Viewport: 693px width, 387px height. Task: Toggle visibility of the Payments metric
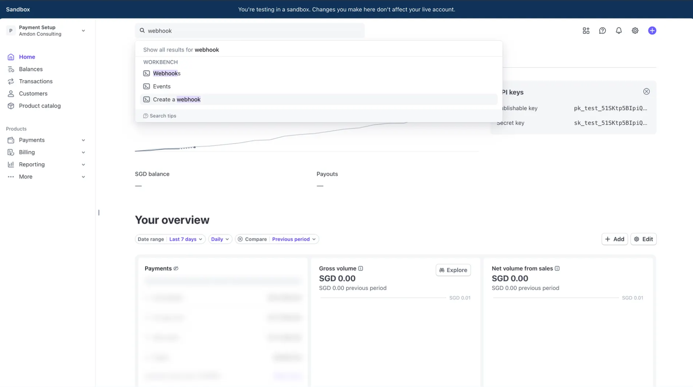[x=176, y=268]
